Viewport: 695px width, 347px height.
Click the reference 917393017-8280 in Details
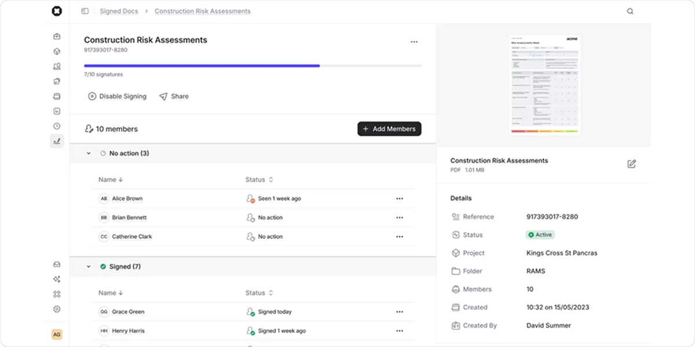(x=552, y=217)
